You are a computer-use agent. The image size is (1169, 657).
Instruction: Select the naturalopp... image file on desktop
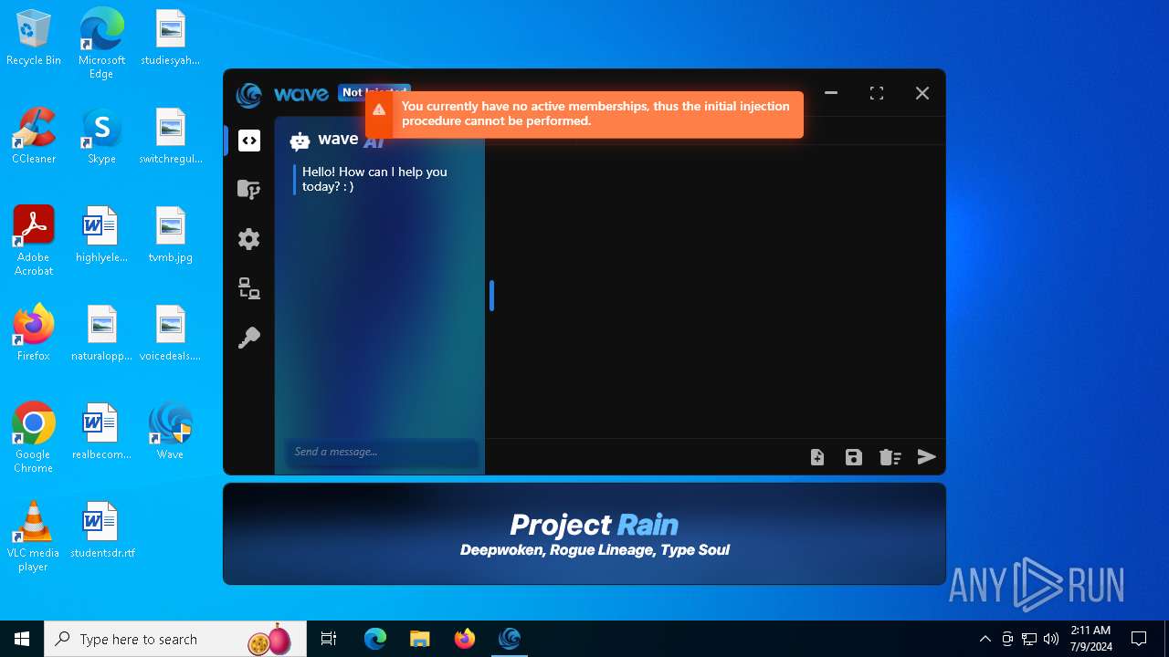pyautogui.click(x=101, y=334)
